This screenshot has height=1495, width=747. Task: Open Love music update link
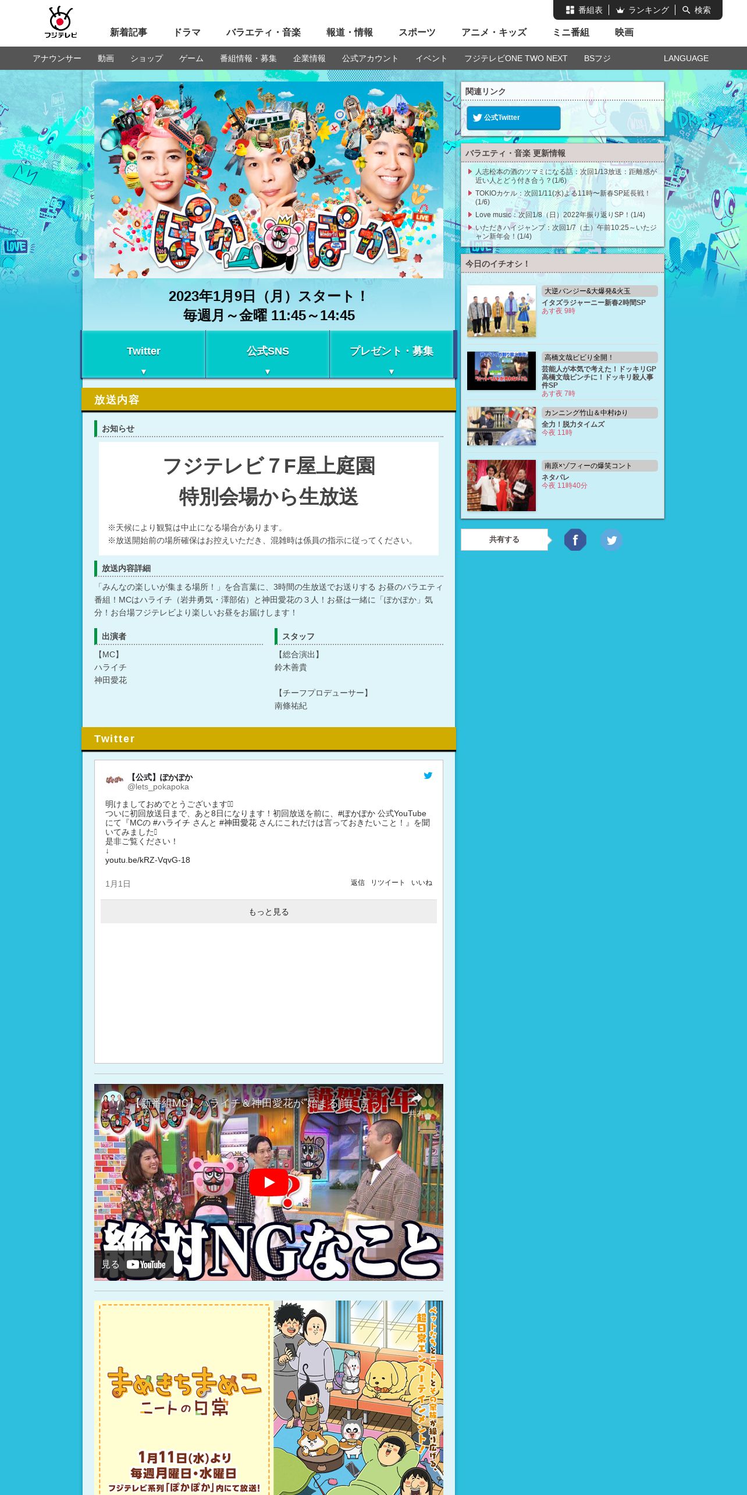pyautogui.click(x=560, y=215)
